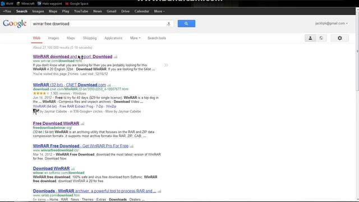Click share icon beside CNET Download.com result
359x202 pixels.
pyautogui.click(x=109, y=85)
